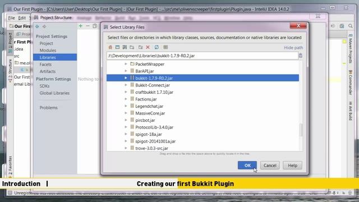The image size is (359, 202).
Task: Navigate back arrow in Project Structure
Action: pyautogui.click(x=37, y=26)
